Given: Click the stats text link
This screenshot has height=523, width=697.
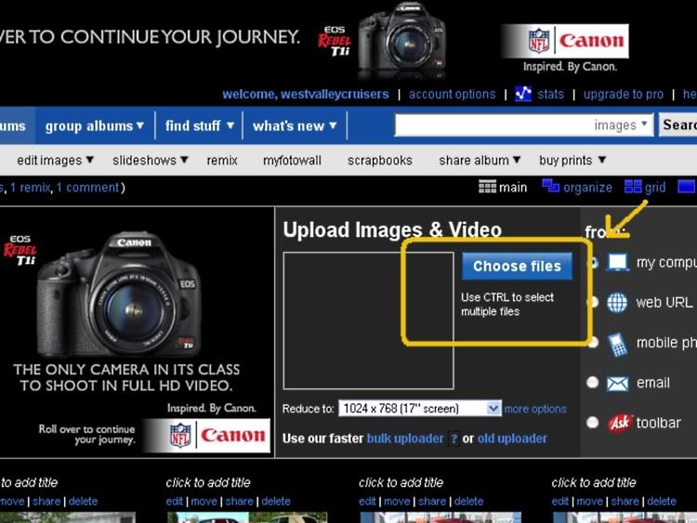Looking at the screenshot, I should click(x=550, y=94).
